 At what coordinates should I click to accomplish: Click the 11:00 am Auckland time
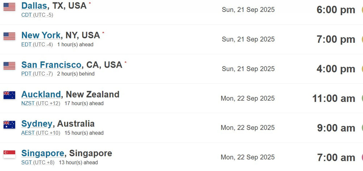pyautogui.click(x=334, y=98)
